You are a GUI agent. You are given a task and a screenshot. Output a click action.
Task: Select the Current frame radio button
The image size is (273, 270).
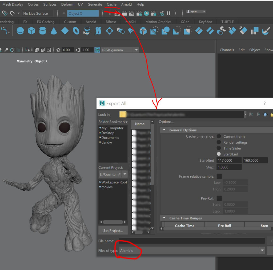point(219,136)
